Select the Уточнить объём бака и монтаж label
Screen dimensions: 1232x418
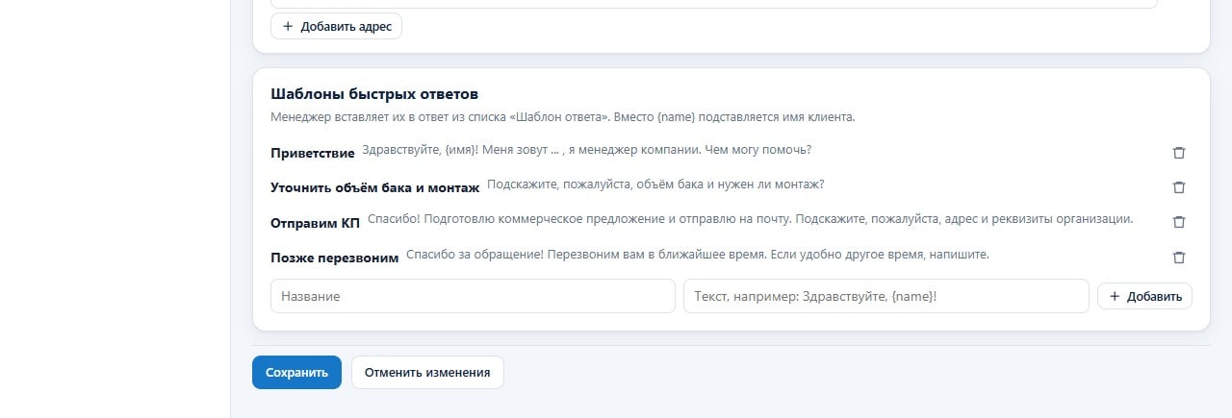[x=375, y=187]
